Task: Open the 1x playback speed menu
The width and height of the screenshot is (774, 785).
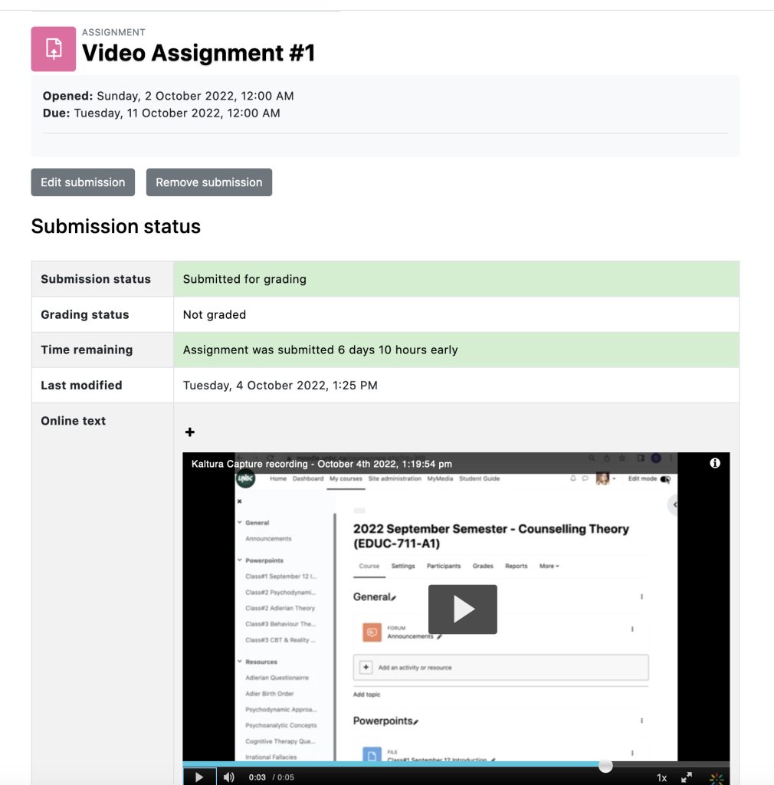Action: coord(661,777)
